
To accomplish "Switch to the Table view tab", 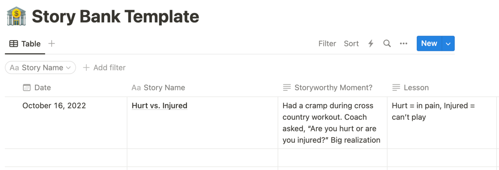I will click(25, 44).
